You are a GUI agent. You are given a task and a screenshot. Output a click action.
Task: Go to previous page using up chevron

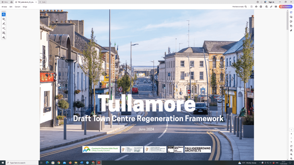[x=291, y=137]
